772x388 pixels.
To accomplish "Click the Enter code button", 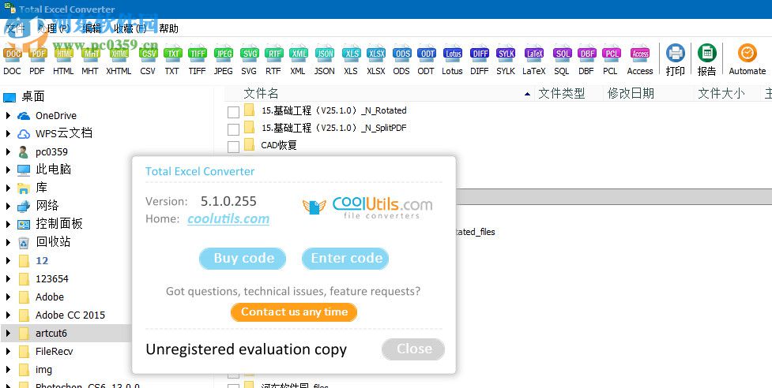I will click(x=345, y=259).
